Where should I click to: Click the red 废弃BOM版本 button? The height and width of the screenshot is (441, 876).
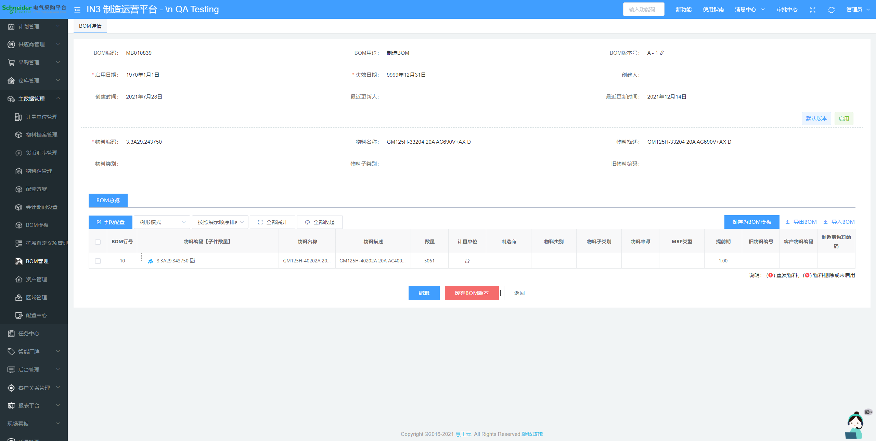click(472, 293)
